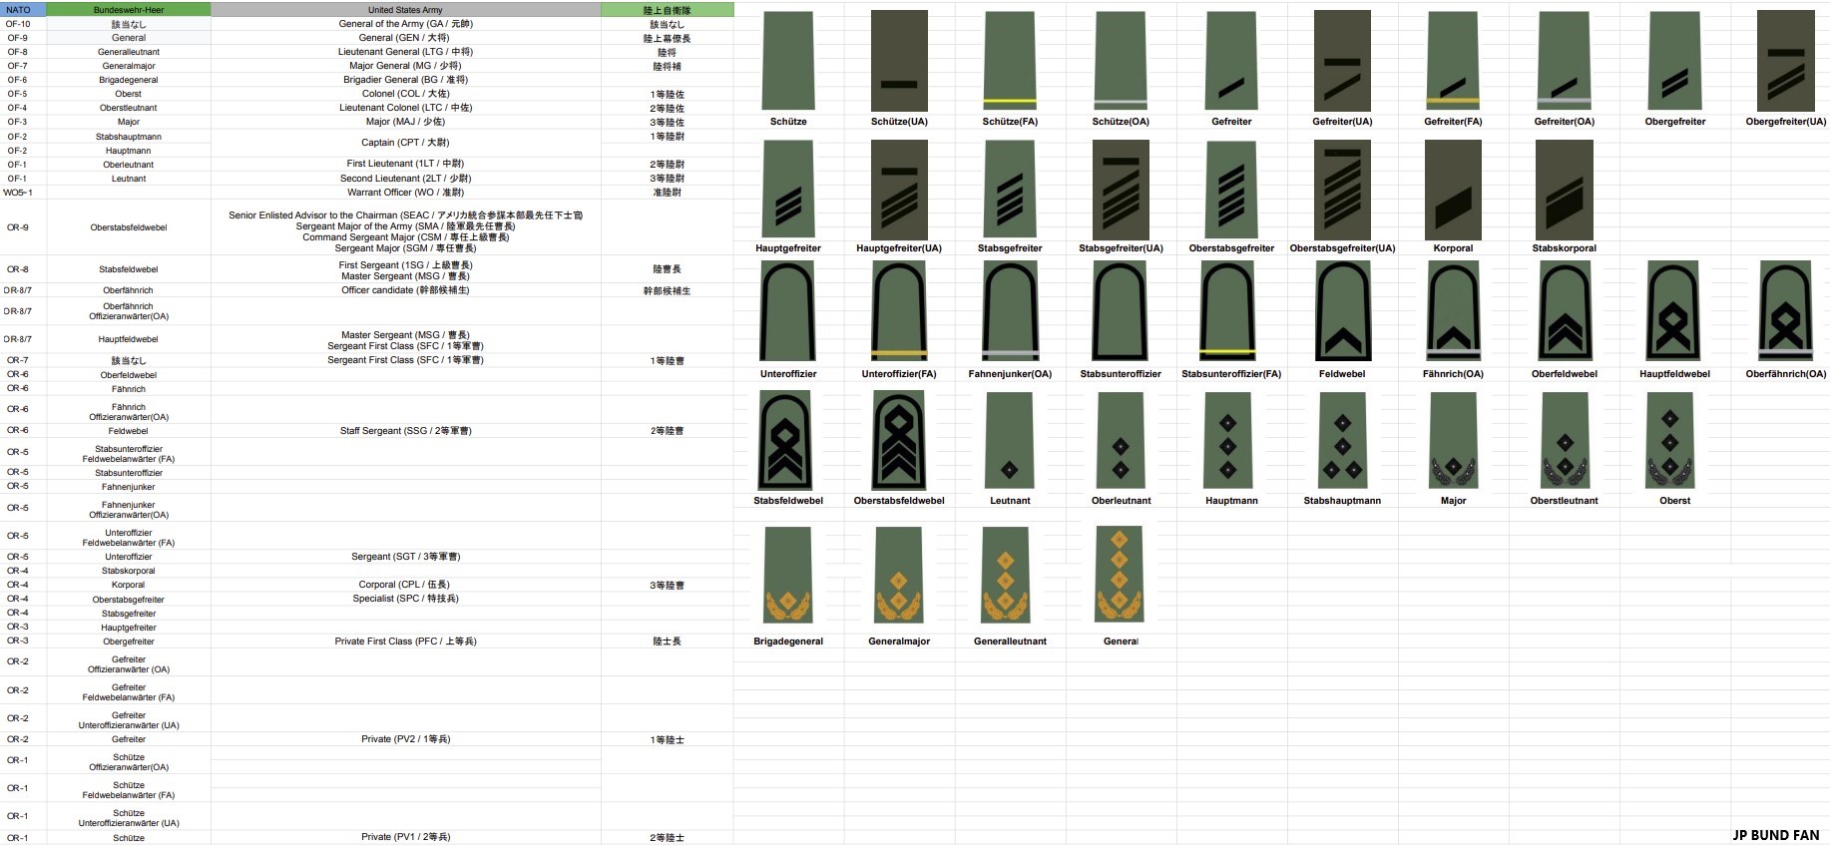Select the Captain (CPT / 大尉) cell

(x=405, y=143)
